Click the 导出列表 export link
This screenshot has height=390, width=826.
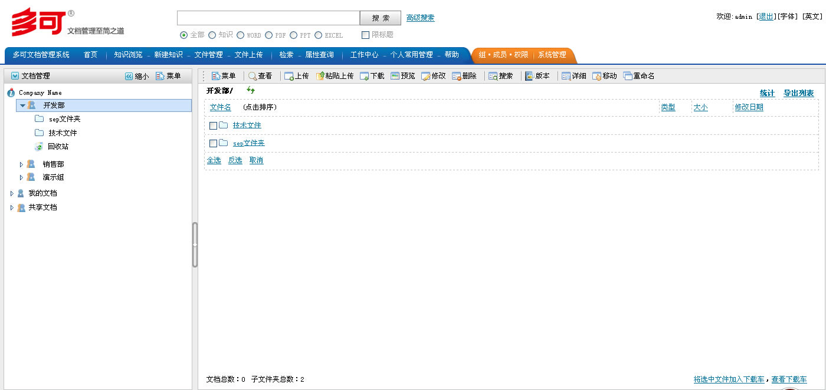798,93
